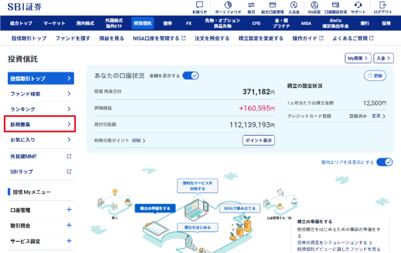Open 積立設定を変更する sub navigation link
This screenshot has width=401, height=253.
(x=261, y=38)
